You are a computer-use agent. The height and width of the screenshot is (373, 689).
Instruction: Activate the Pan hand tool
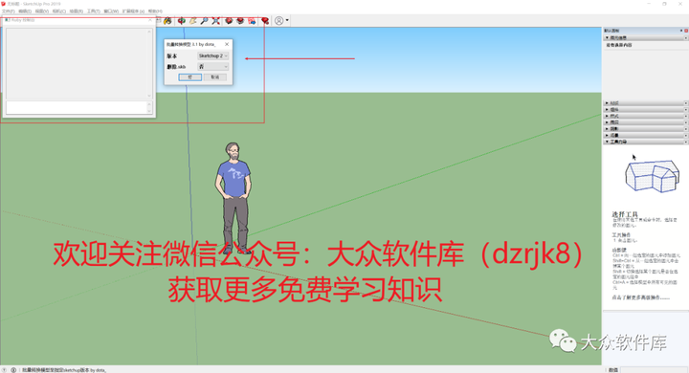193,21
